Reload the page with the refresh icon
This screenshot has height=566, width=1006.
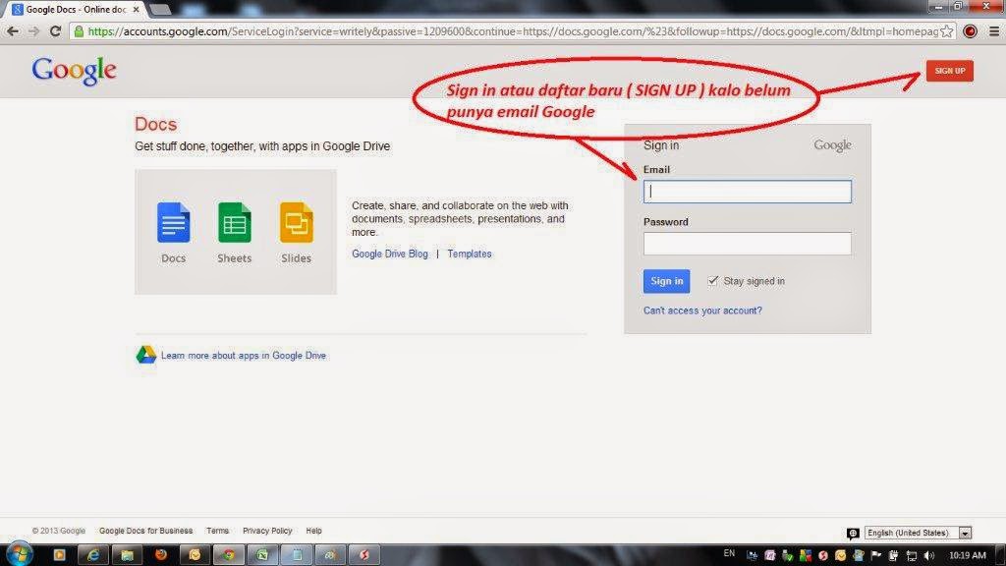[55, 30]
